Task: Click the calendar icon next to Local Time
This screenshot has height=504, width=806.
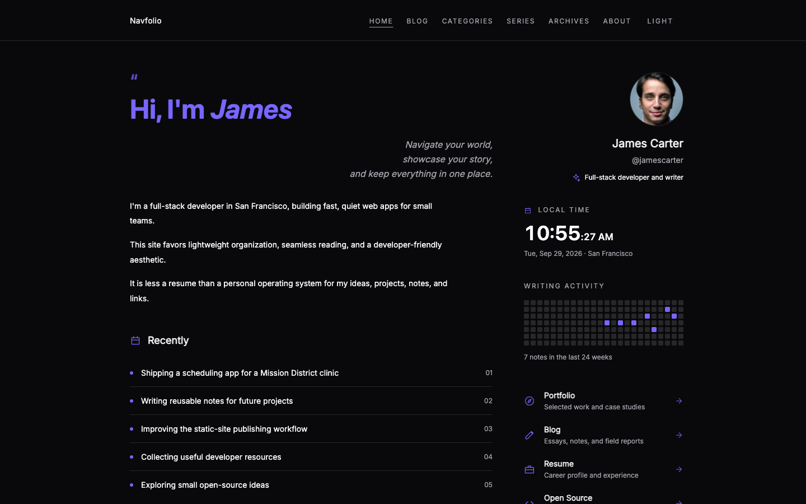Action: [528, 211]
